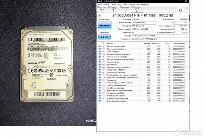Click the status circle for attribute 02

click(100, 49)
